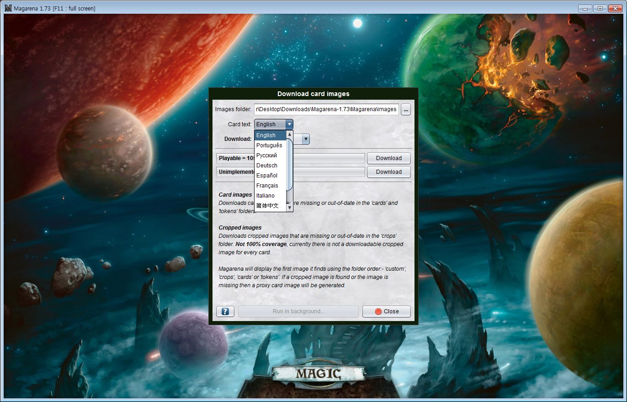Click the scroll down arrow in language list
The width and height of the screenshot is (627, 402).
[x=289, y=208]
